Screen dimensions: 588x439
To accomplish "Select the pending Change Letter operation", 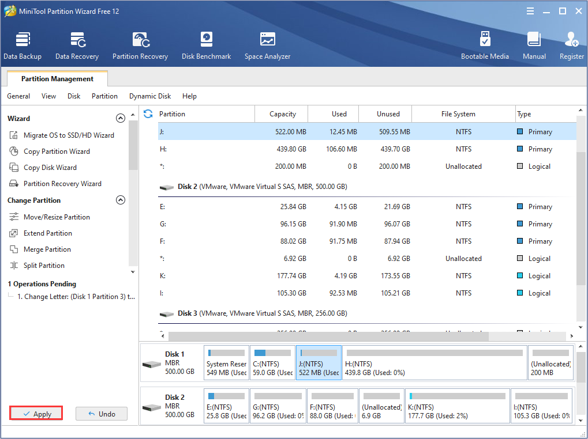I will coord(76,296).
